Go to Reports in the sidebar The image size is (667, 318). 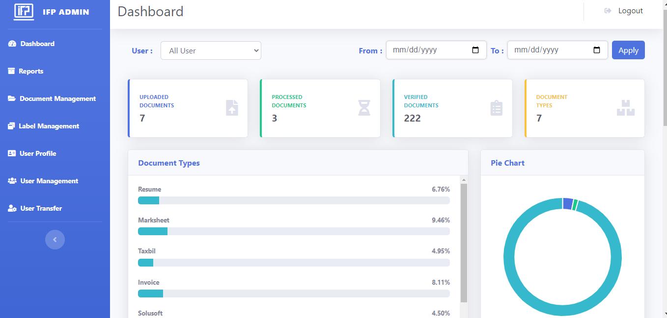(x=31, y=71)
